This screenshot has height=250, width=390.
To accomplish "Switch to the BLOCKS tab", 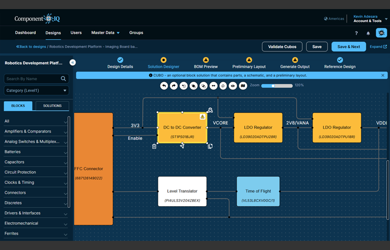I will pyautogui.click(x=18, y=106).
